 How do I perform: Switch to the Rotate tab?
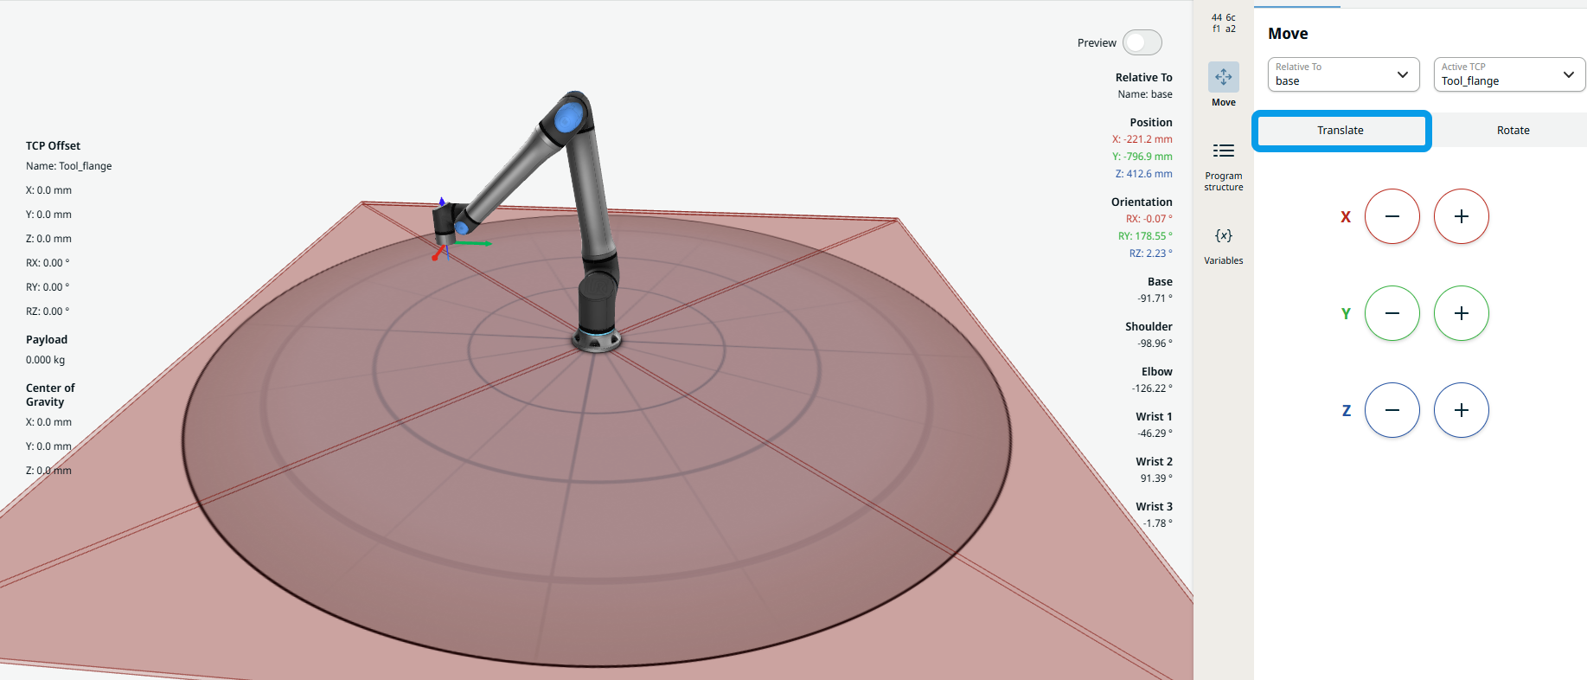[1513, 131]
